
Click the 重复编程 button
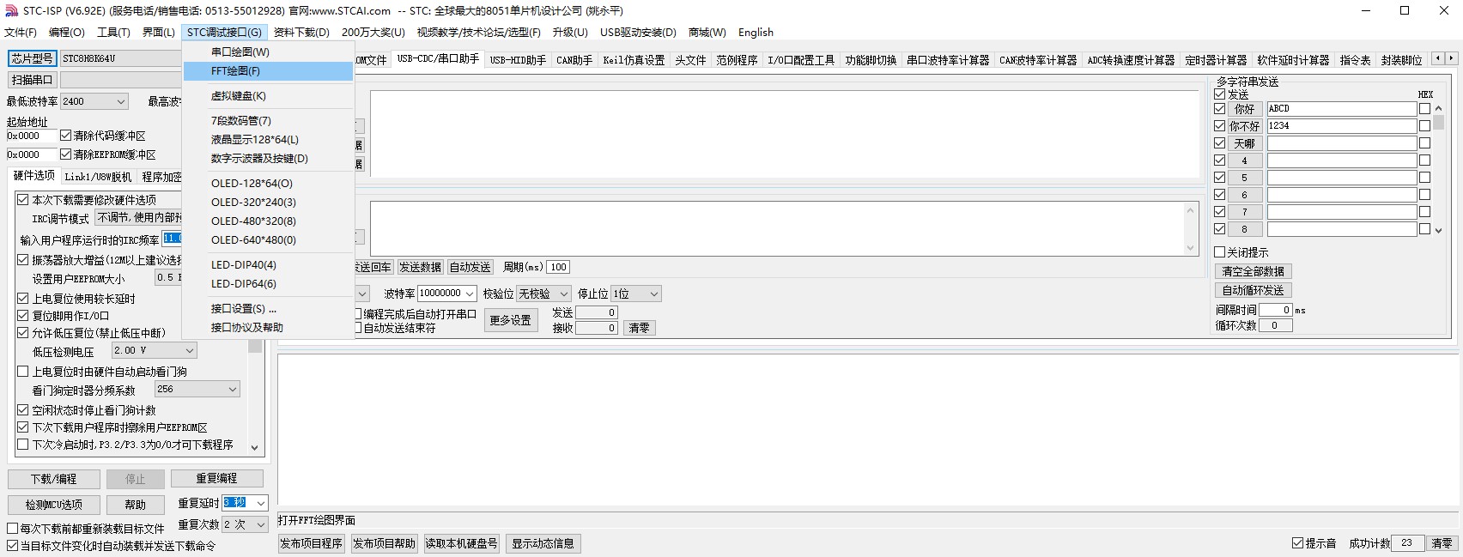[x=216, y=478]
